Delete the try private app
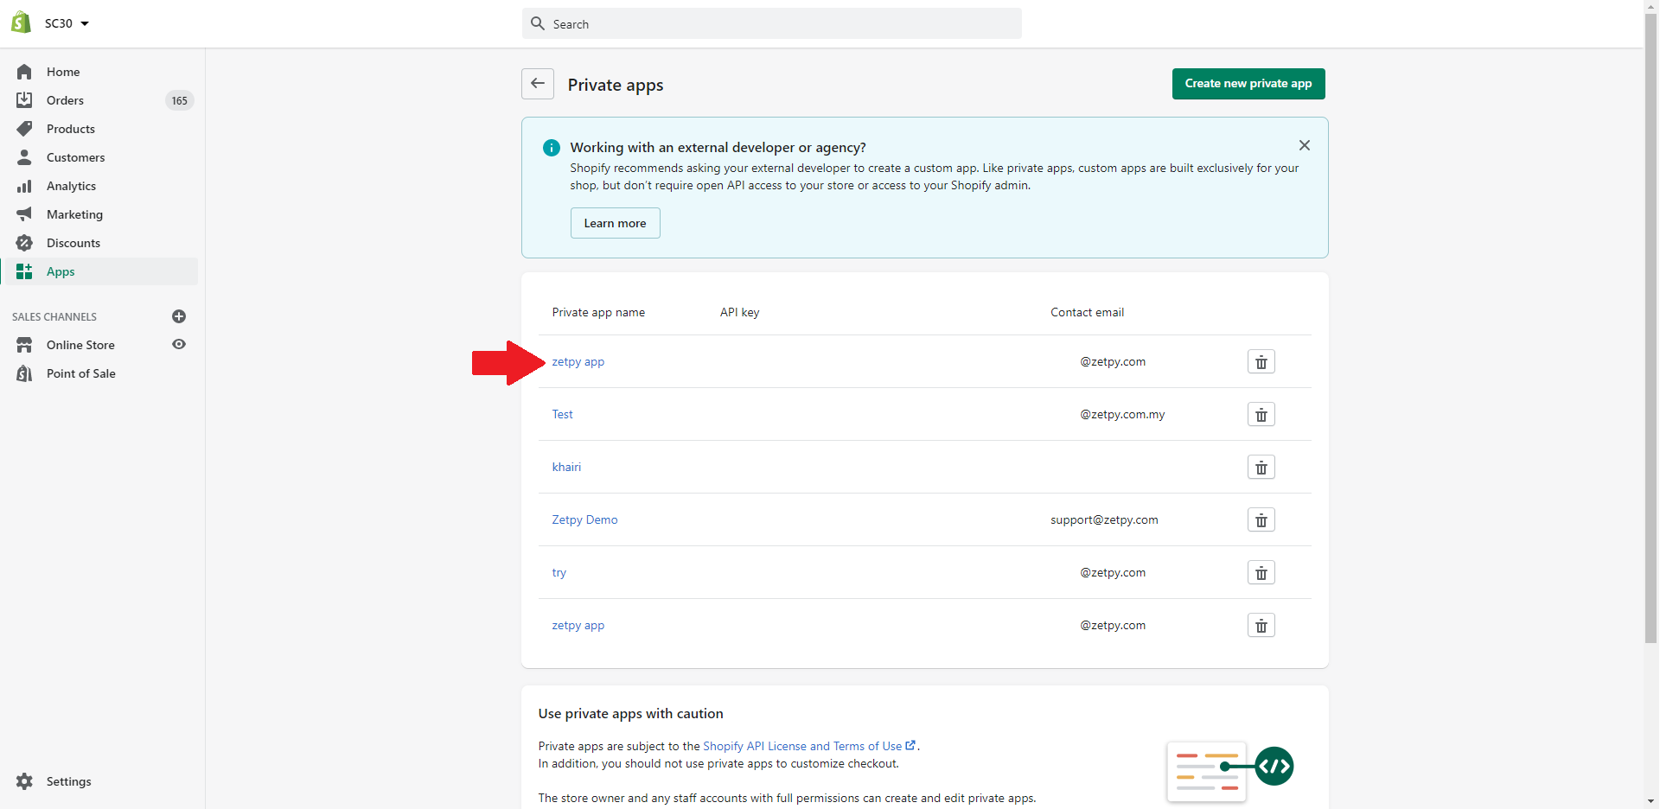The width and height of the screenshot is (1660, 809). coord(1261,573)
